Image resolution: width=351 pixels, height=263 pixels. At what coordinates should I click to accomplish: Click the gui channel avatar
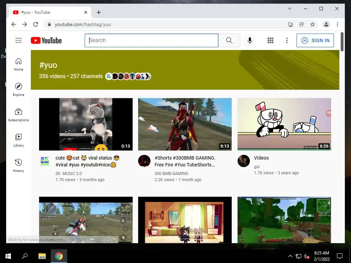tap(244, 161)
